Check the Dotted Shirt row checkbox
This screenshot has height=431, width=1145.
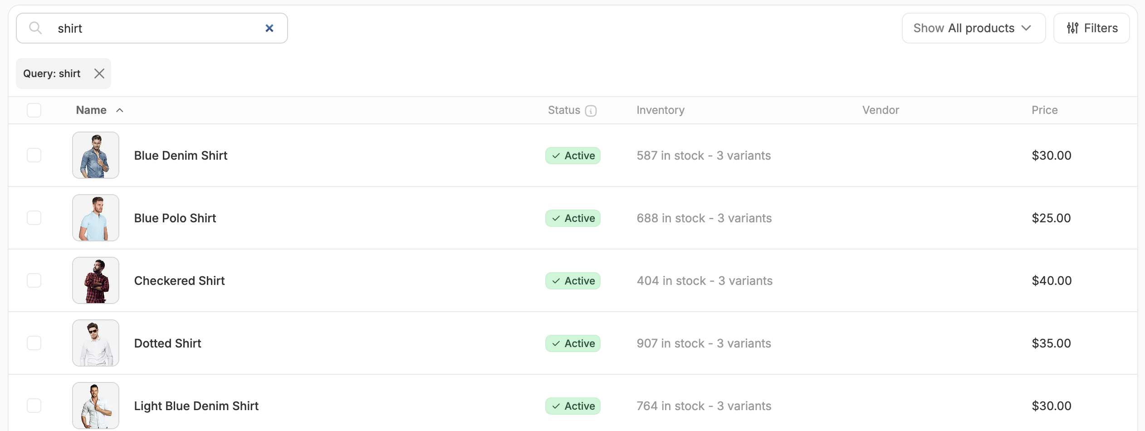click(x=34, y=343)
